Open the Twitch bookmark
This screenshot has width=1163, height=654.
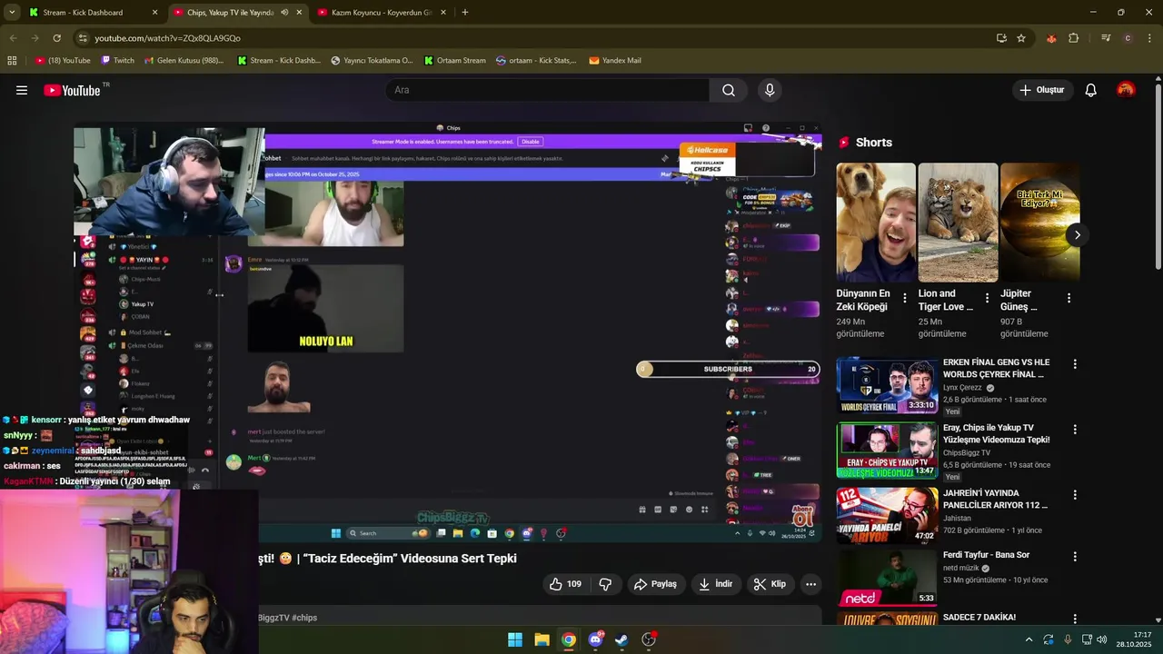click(x=118, y=61)
